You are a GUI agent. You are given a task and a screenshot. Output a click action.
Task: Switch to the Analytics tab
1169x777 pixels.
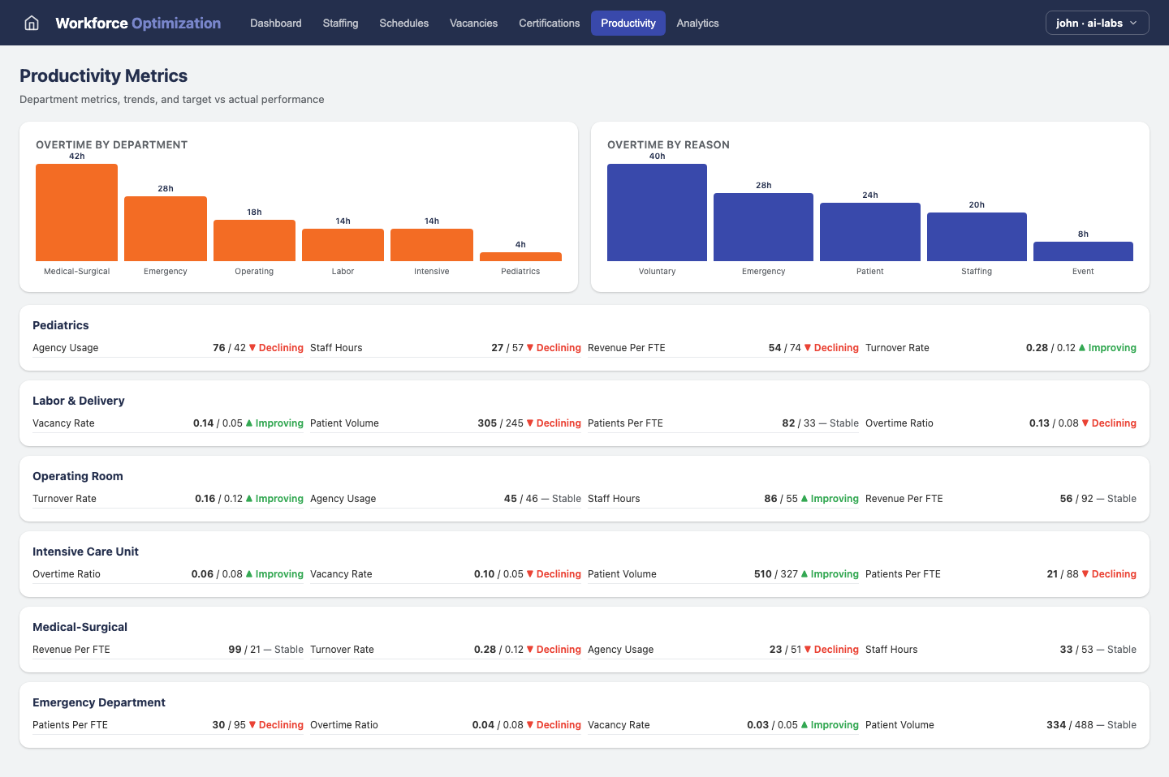pos(697,23)
